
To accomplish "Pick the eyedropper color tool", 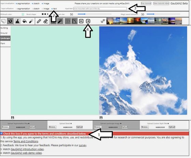I will [31, 21].
